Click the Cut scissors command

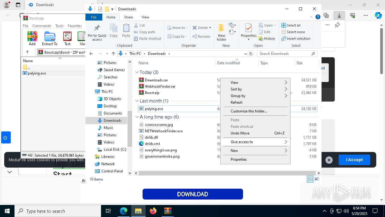pyautogui.click(x=139, y=25)
